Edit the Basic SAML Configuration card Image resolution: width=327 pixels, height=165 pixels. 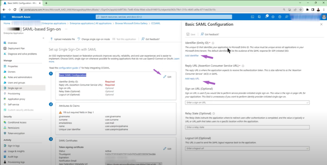(x=167, y=77)
